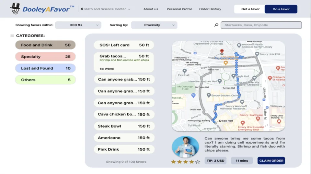
Task: Click the requester's profile photo
Action: pos(185,147)
